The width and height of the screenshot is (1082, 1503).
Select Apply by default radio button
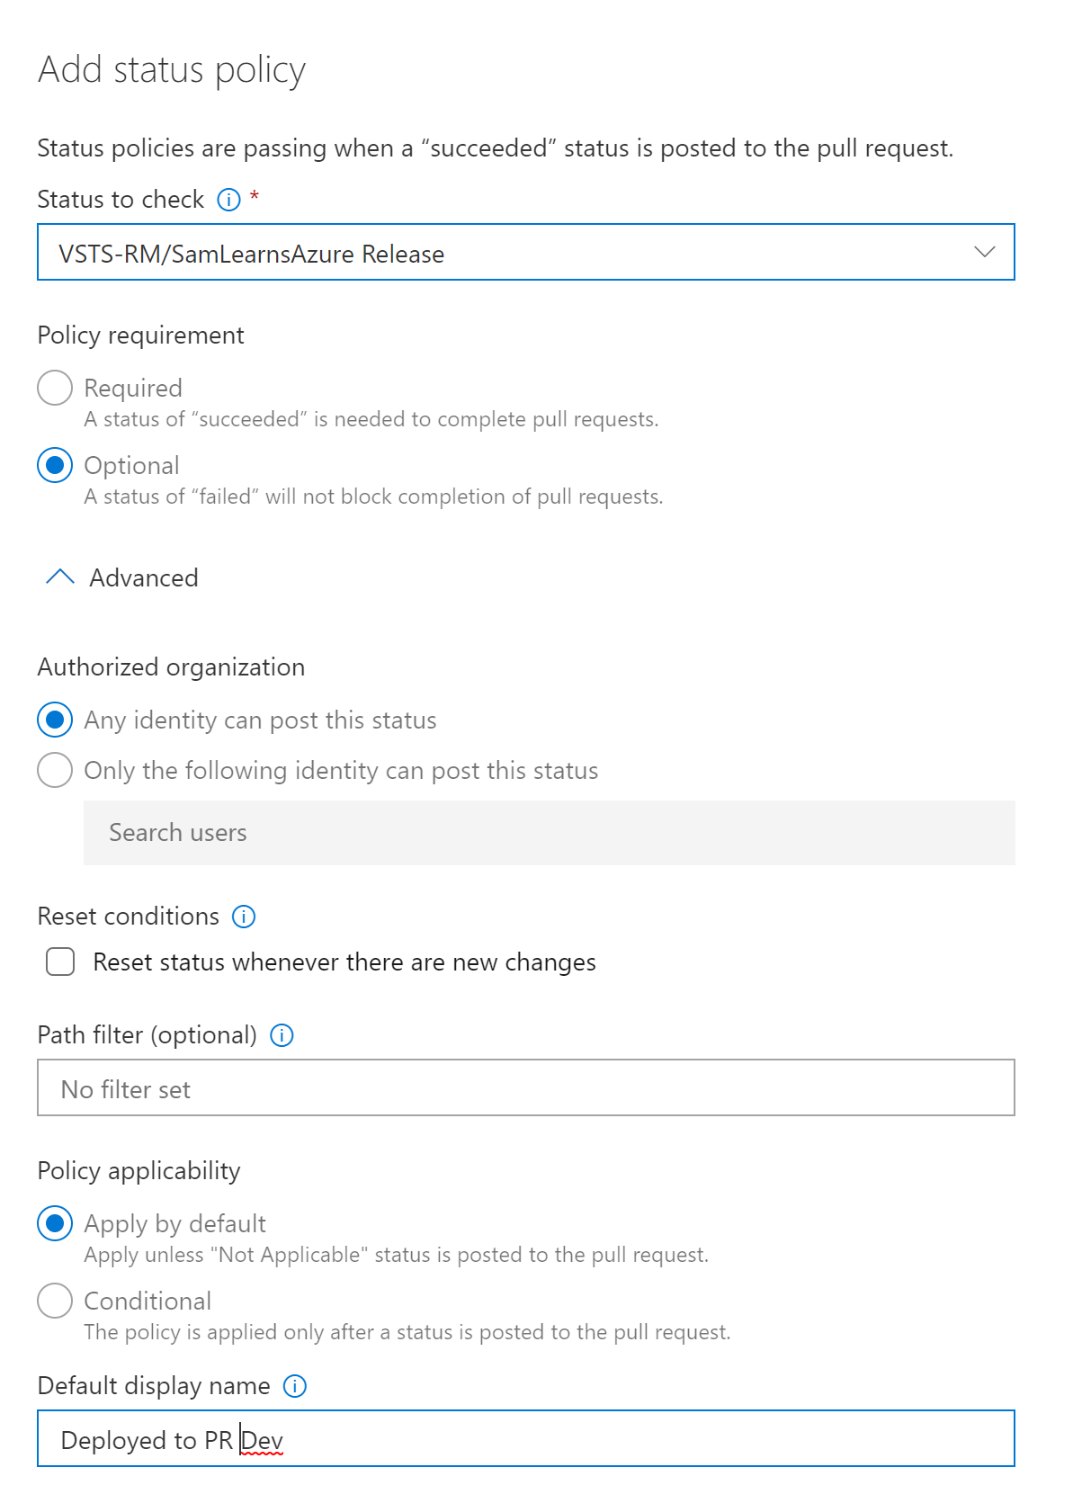55,1223
